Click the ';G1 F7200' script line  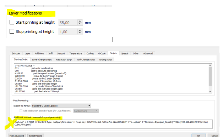[x=37, y=92]
